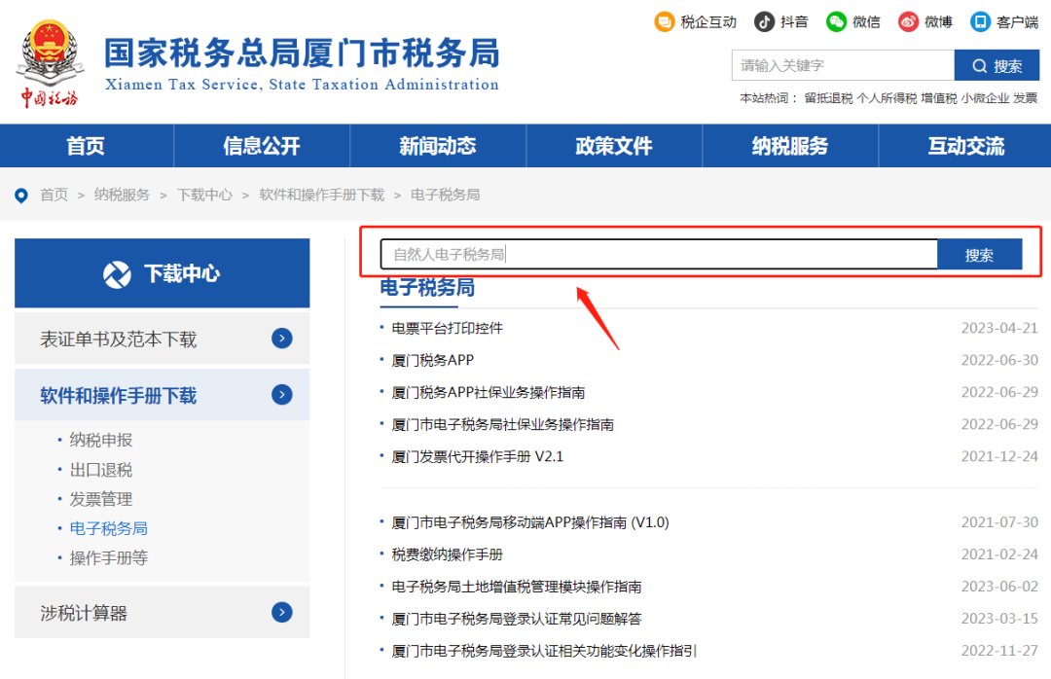Open 税费缴纳操作手册 link
The height and width of the screenshot is (679, 1051).
(x=447, y=554)
